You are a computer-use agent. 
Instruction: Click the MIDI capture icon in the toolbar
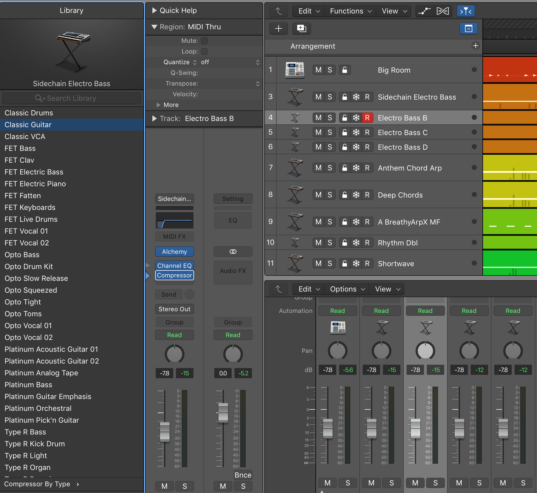(x=442, y=11)
